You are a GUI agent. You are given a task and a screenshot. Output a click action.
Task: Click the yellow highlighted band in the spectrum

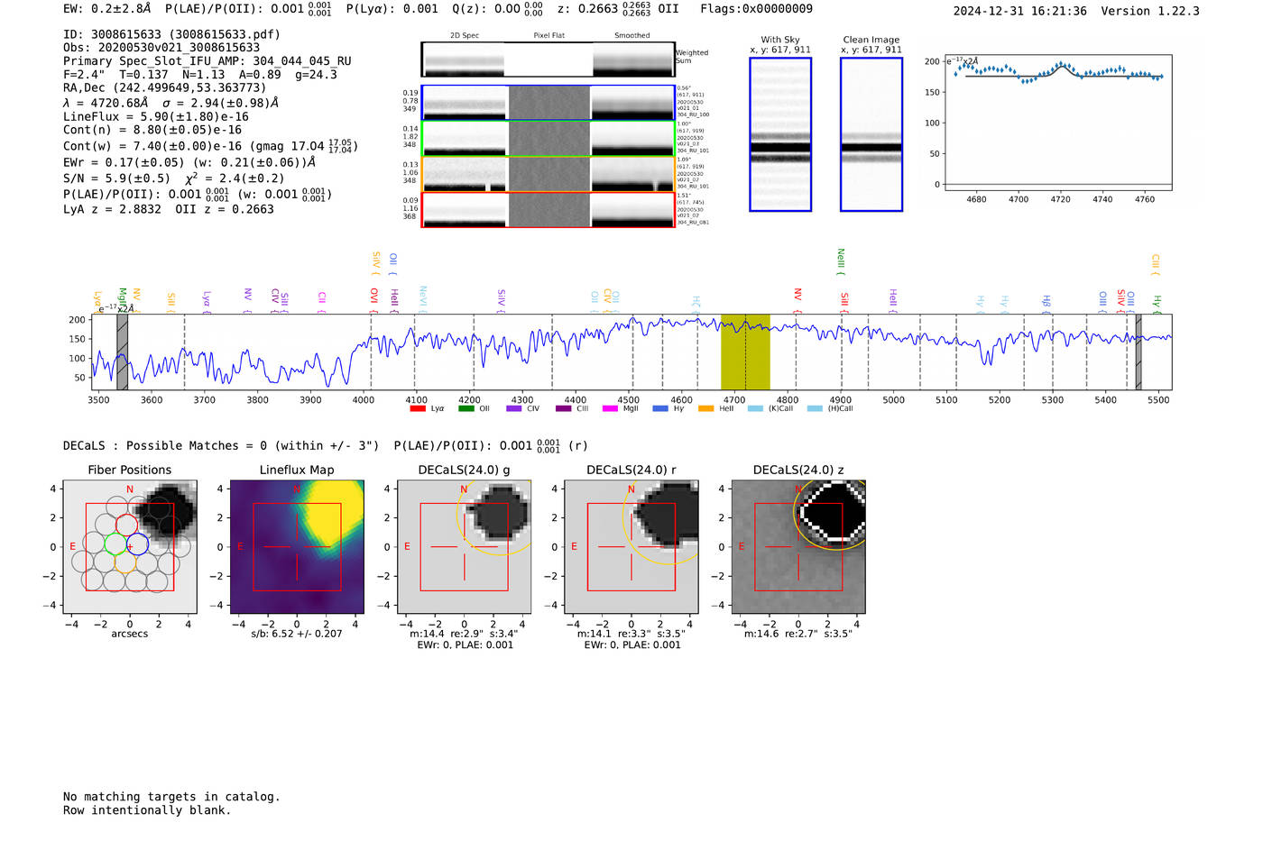(x=744, y=352)
